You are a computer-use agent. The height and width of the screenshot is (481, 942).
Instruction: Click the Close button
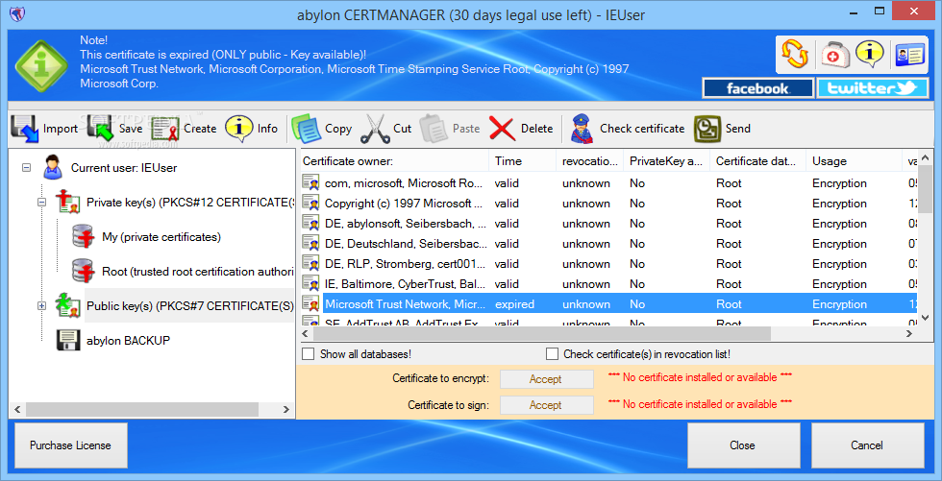pos(743,445)
